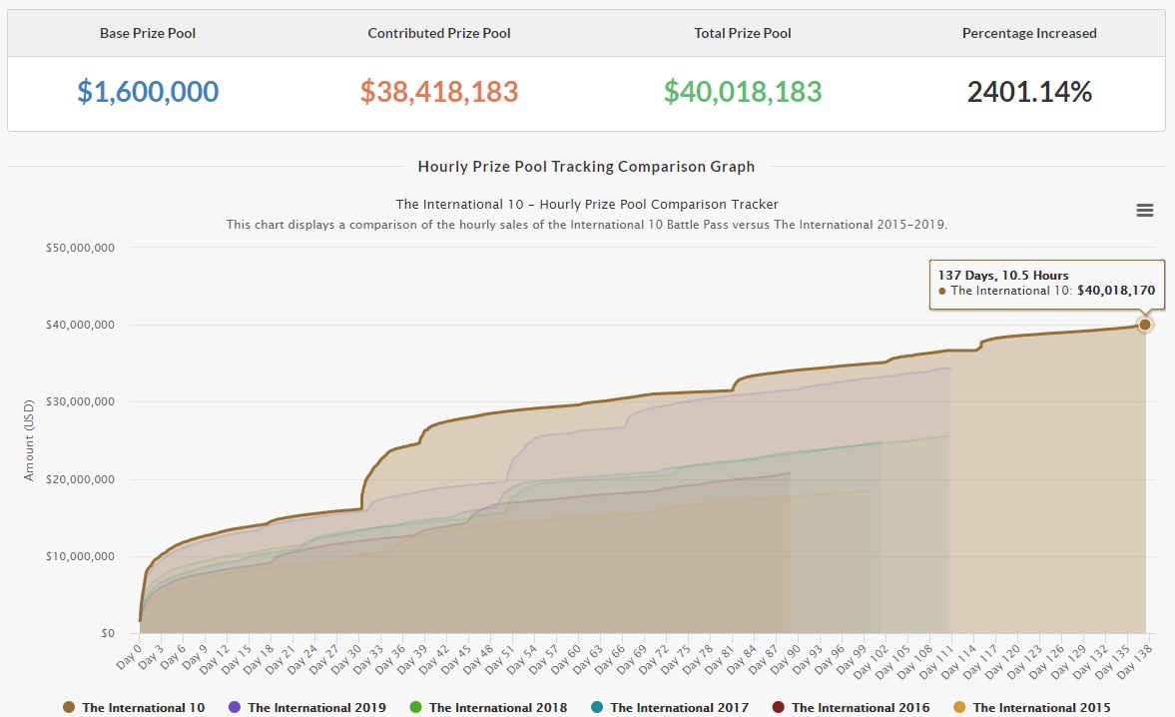Click the highlighted data point at chart end
The height and width of the screenshot is (717, 1175).
point(1144,325)
